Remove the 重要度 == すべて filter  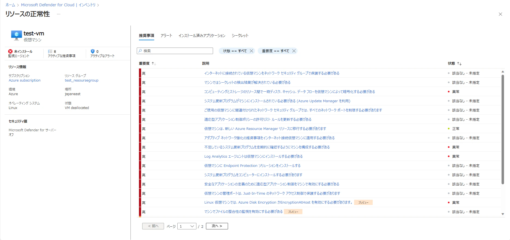pos(294,51)
